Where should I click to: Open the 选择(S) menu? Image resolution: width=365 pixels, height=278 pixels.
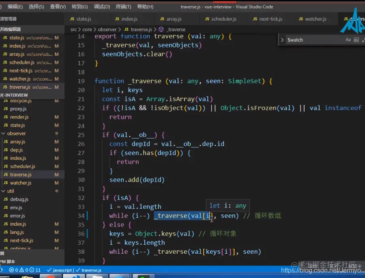pos(36,7)
